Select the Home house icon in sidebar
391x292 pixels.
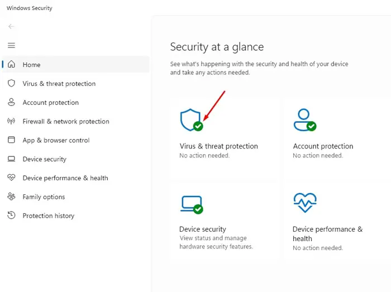coord(11,64)
